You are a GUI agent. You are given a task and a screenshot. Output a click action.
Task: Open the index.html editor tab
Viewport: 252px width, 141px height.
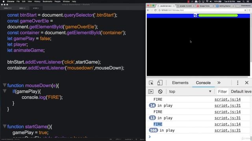click(x=7, y=8)
